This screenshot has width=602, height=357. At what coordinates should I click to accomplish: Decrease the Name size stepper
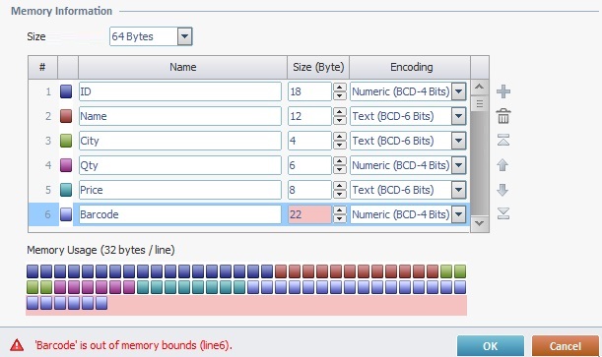pos(339,121)
